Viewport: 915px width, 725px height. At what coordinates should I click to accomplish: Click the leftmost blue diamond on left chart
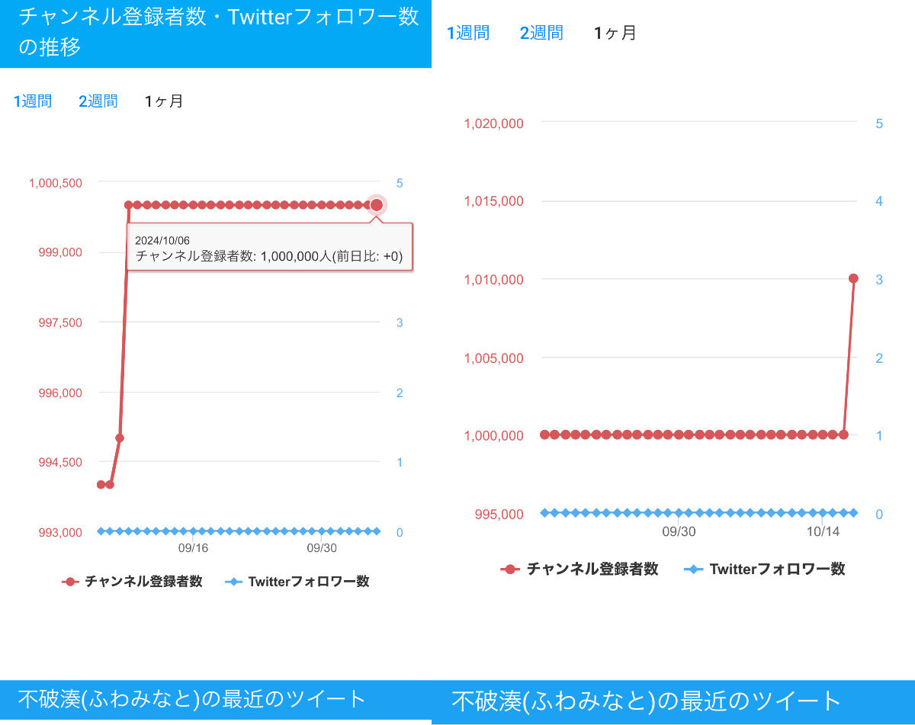coord(101,531)
